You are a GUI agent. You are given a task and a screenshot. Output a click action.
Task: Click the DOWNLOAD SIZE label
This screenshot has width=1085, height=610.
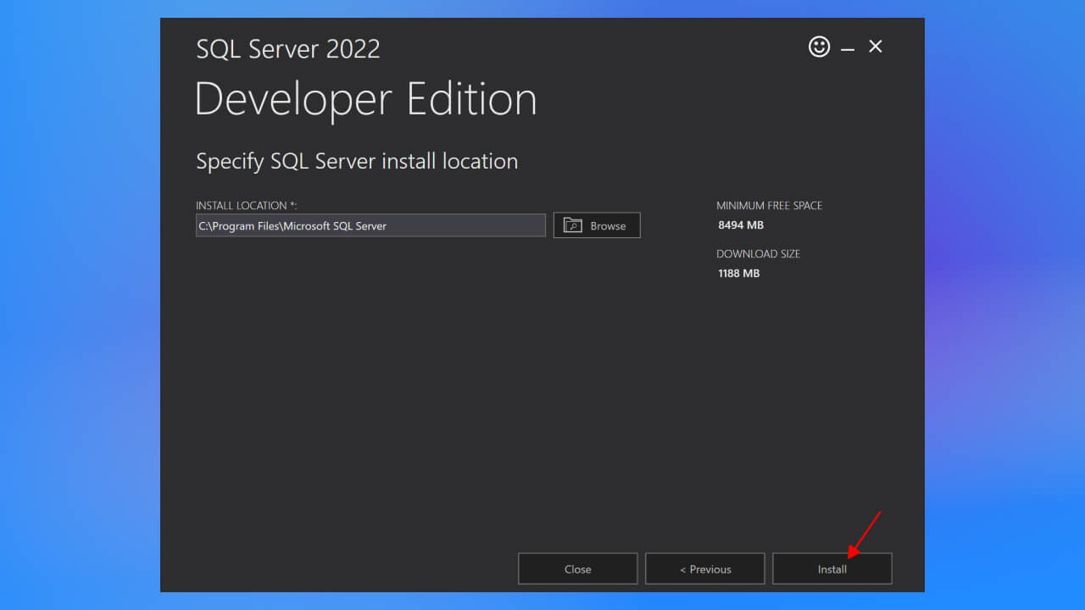758,254
